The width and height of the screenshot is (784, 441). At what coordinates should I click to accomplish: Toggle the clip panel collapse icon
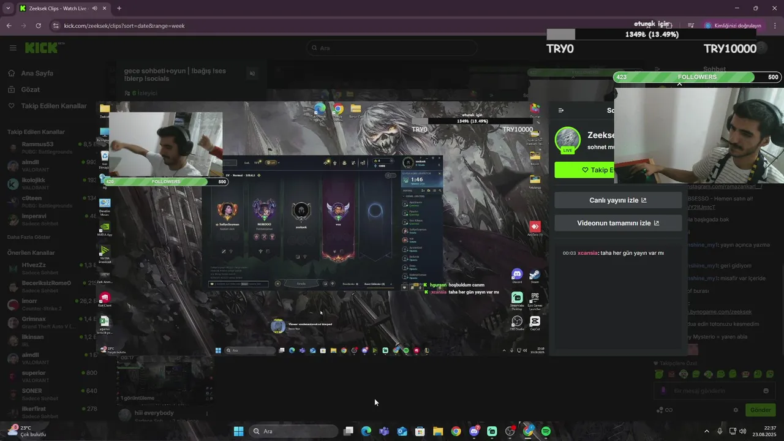tap(561, 110)
